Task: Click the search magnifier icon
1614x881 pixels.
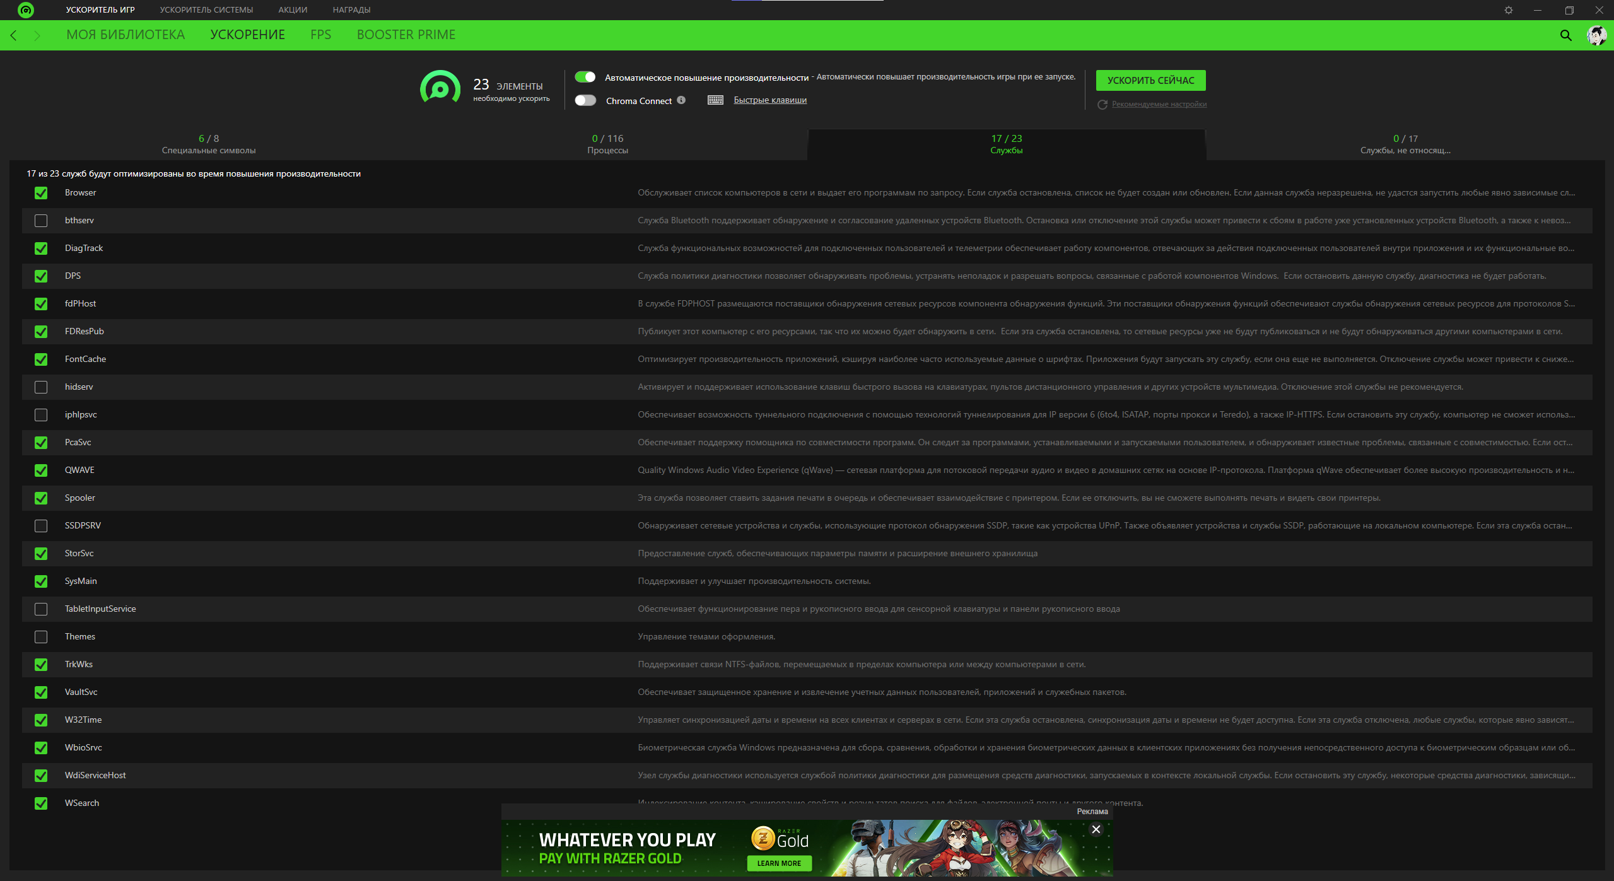Action: coord(1565,35)
